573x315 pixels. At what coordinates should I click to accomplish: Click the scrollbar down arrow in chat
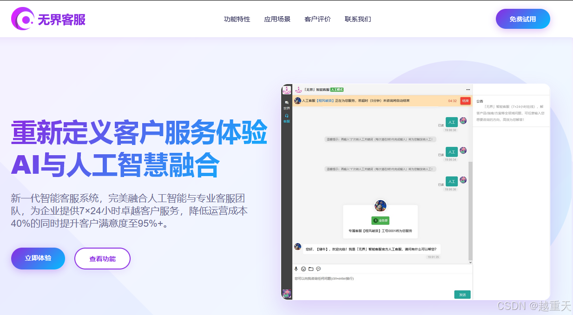pyautogui.click(x=470, y=262)
